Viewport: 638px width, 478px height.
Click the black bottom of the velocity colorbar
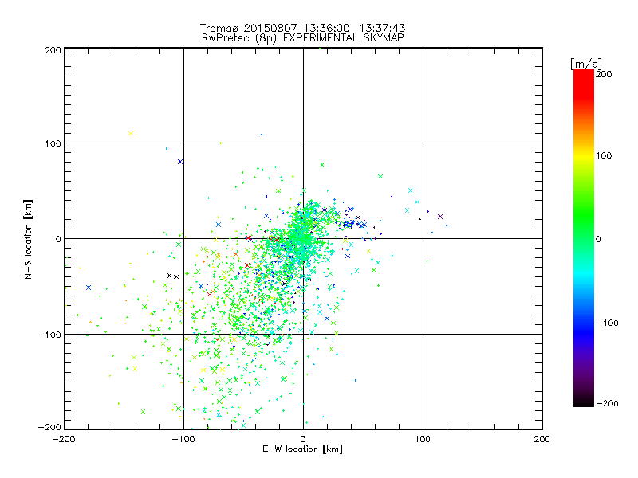pyautogui.click(x=584, y=401)
